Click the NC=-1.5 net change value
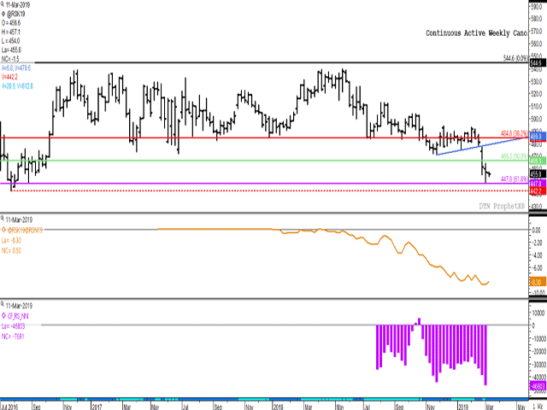The width and height of the screenshot is (547, 410). [10, 59]
